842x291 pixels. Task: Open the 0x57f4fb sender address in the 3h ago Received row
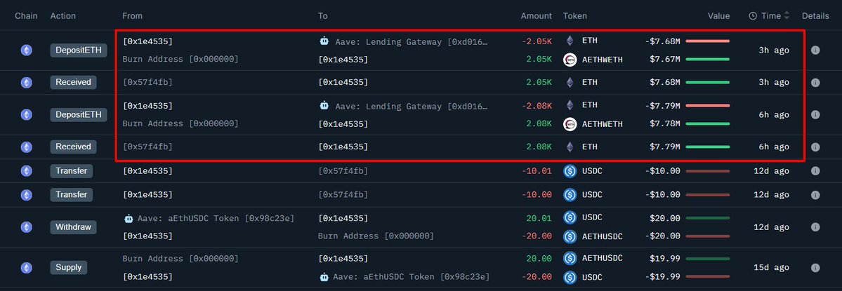click(147, 82)
